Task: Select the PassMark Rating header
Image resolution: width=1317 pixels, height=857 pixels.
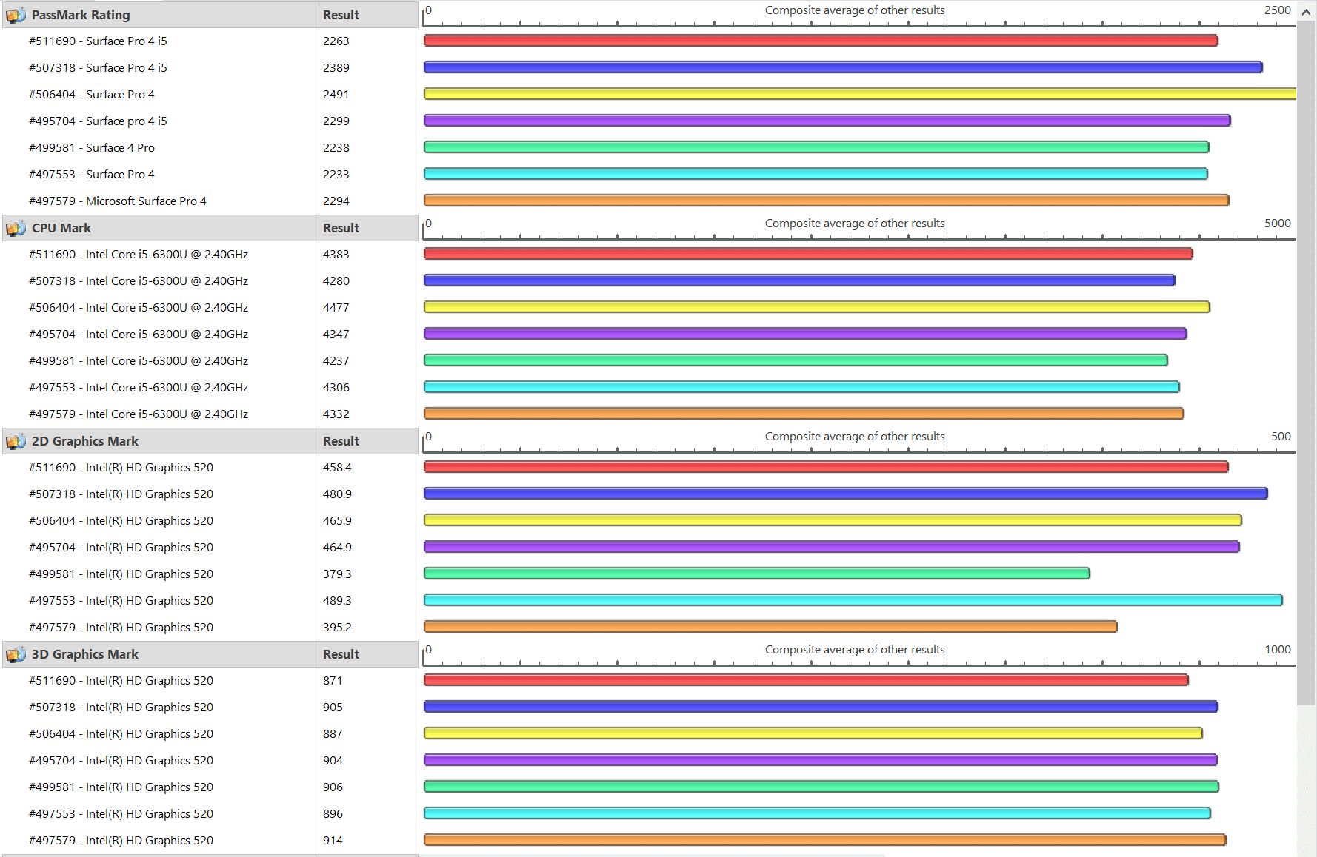Action: pyautogui.click(x=81, y=15)
